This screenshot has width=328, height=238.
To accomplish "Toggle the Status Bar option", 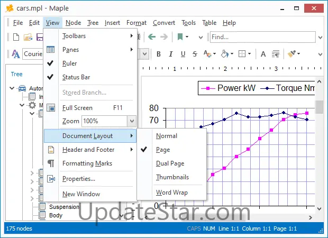I will click(90, 77).
